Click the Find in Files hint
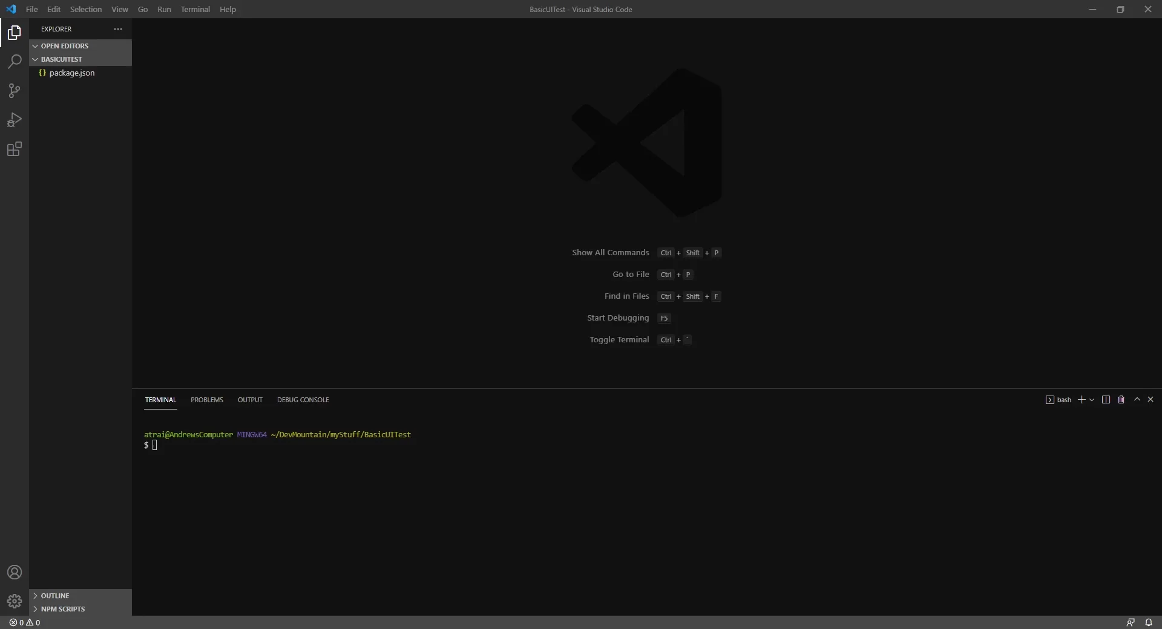This screenshot has height=629, width=1162. pos(626,296)
